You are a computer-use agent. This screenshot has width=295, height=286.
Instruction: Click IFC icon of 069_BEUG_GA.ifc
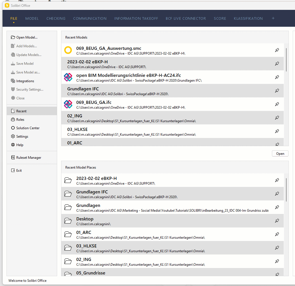point(68,104)
